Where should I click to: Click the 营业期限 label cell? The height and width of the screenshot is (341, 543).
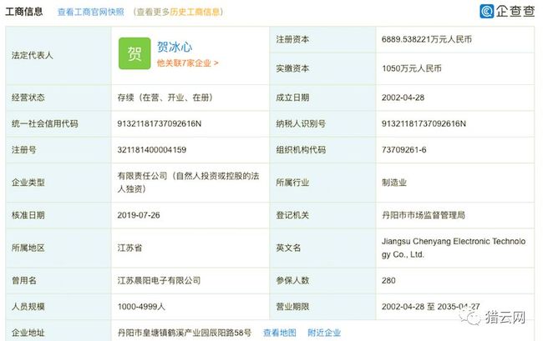point(322,307)
